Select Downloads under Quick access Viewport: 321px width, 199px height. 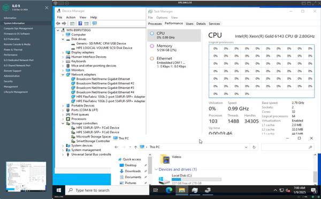(x=133, y=171)
